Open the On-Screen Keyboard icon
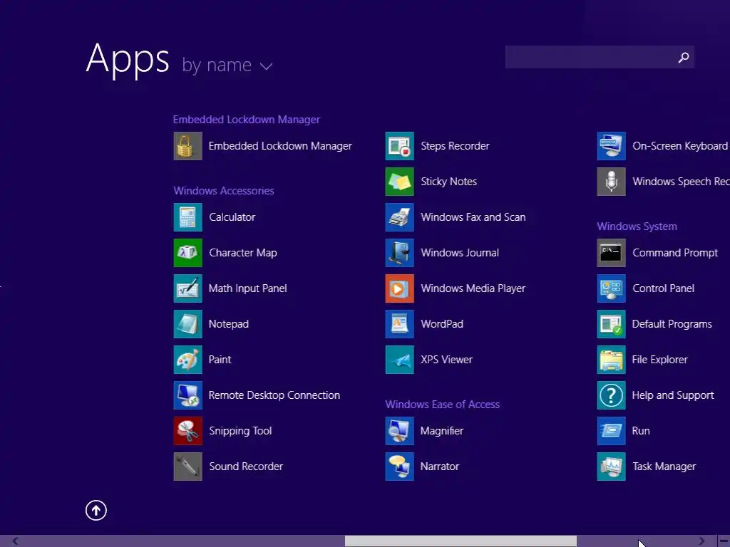 pyautogui.click(x=611, y=146)
